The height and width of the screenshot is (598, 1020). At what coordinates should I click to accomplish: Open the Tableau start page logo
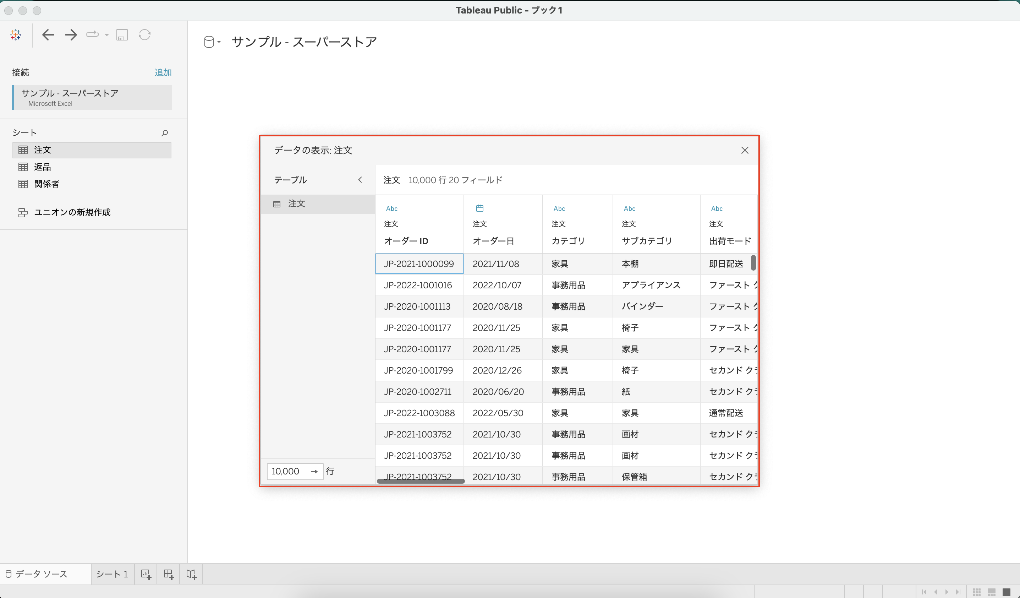[x=15, y=34]
